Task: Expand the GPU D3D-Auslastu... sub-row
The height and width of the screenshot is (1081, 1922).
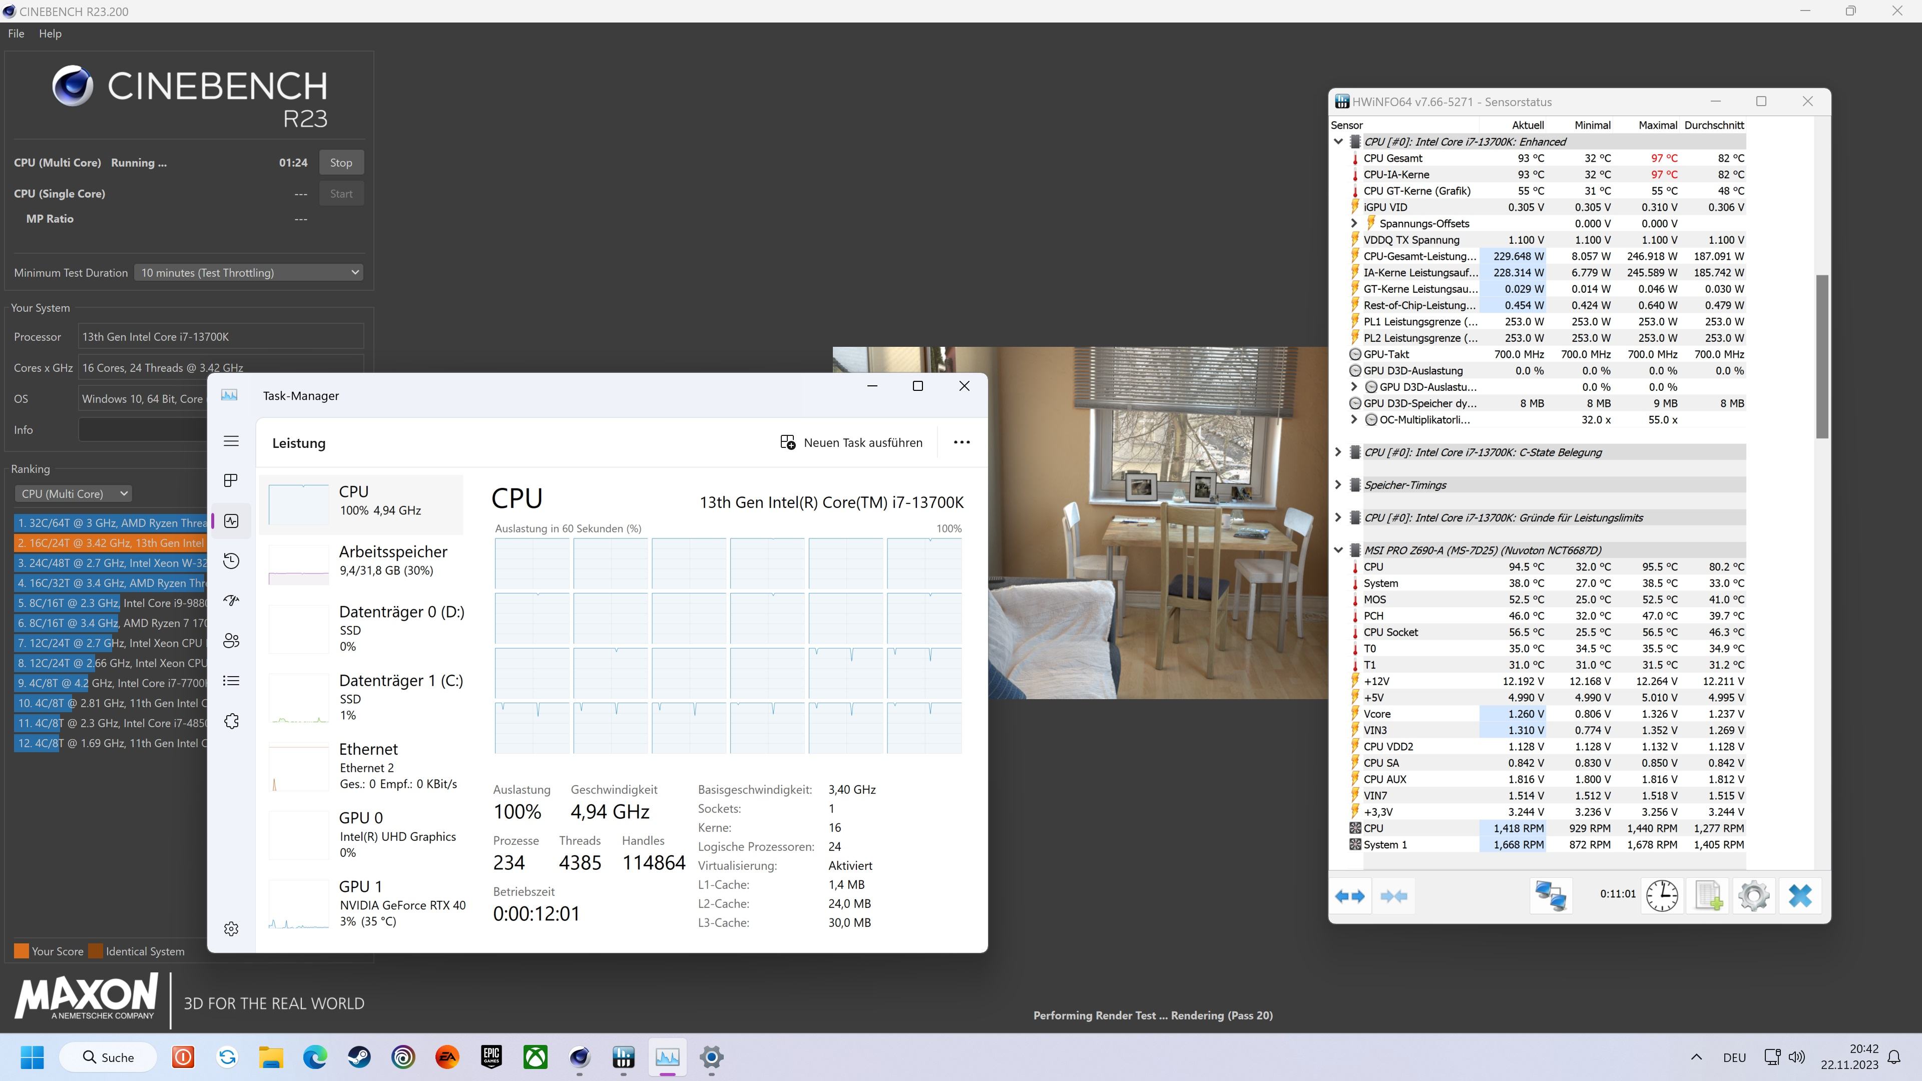Action: [x=1354, y=386]
